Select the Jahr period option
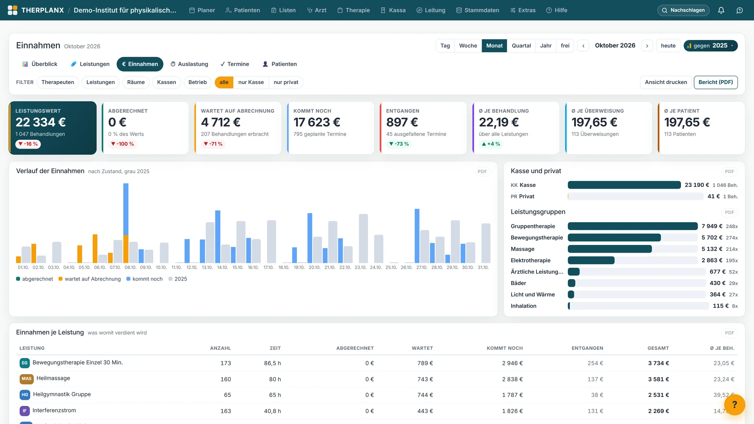Screen dimensions: 754x424 (546, 46)
